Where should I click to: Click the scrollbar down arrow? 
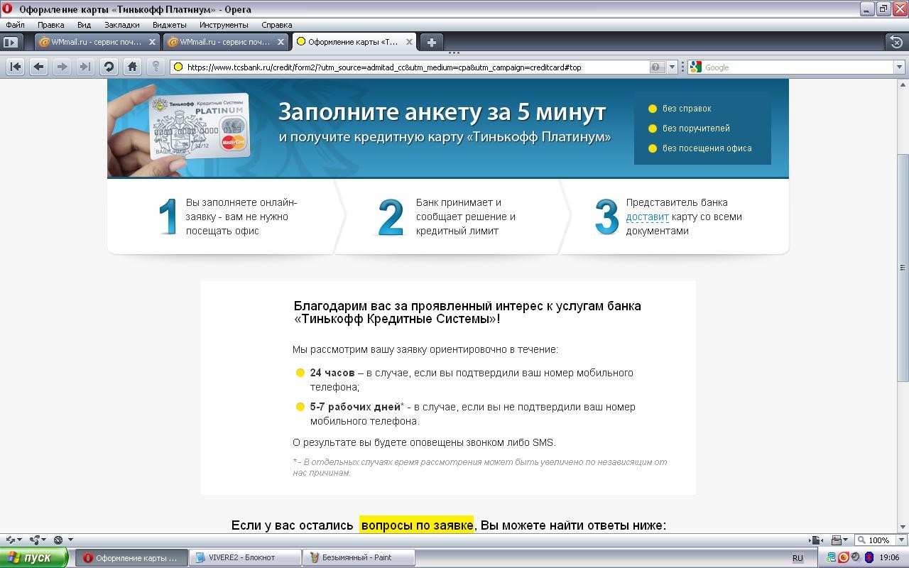903,527
